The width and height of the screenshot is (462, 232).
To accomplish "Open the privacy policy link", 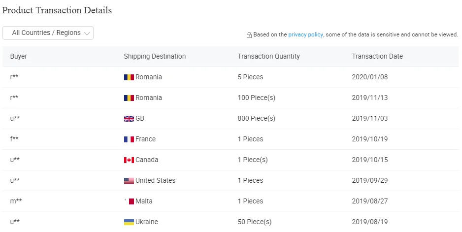I will pyautogui.click(x=305, y=34).
